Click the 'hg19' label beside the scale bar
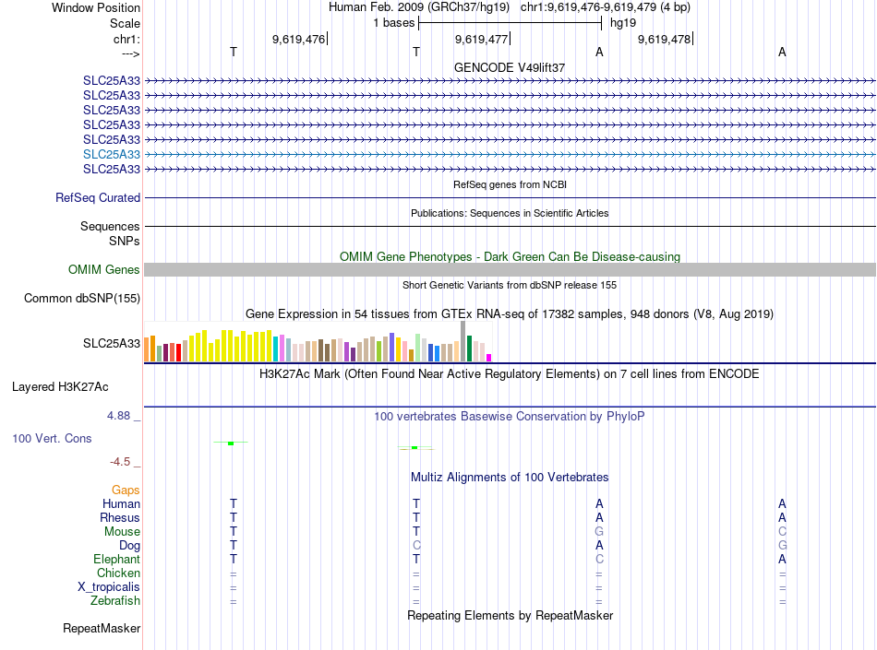The width and height of the screenshot is (877, 650). click(x=623, y=23)
